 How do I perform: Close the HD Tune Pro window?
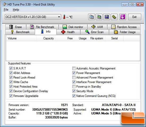140,5
